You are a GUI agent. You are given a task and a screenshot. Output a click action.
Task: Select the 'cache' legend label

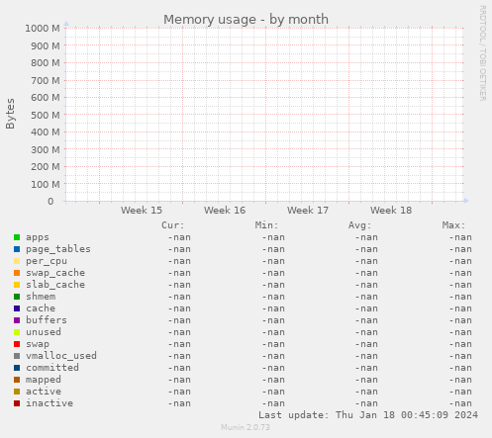(41, 308)
